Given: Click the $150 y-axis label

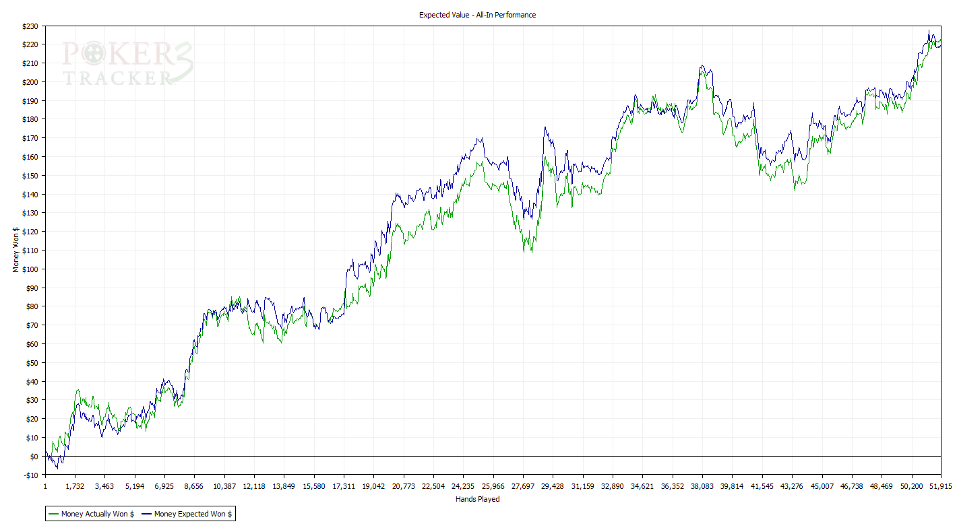Looking at the screenshot, I should click(x=30, y=175).
